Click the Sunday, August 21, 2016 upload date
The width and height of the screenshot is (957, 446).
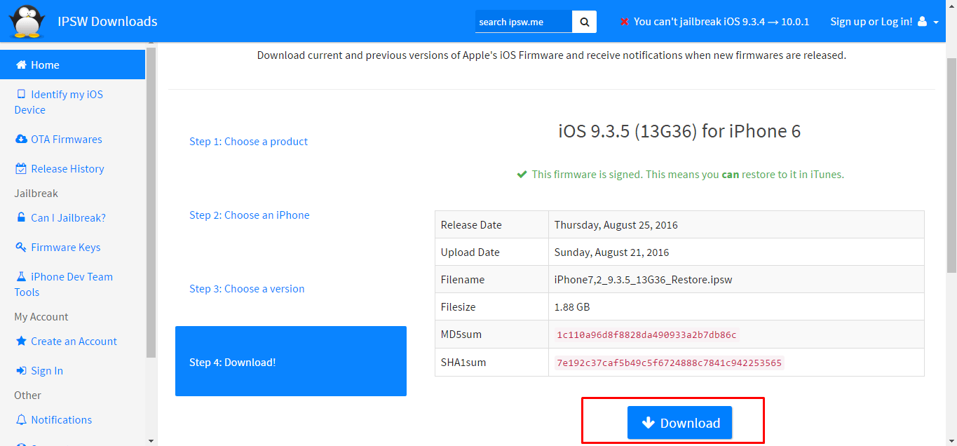(x=611, y=252)
